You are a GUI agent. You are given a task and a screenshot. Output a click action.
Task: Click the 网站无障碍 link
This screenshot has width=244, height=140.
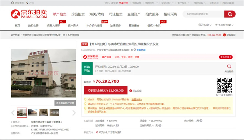click(228, 3)
